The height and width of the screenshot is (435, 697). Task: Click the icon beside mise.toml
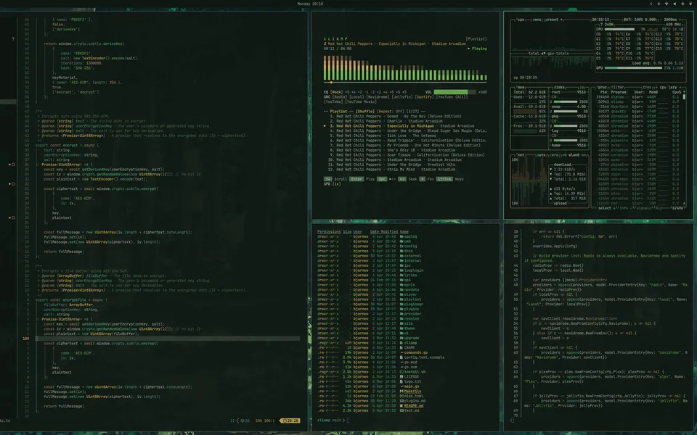click(402, 397)
